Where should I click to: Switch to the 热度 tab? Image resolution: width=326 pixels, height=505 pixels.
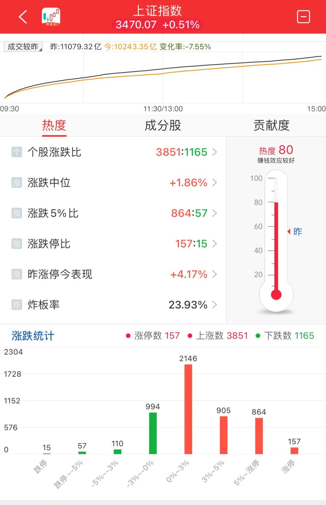pos(54,125)
